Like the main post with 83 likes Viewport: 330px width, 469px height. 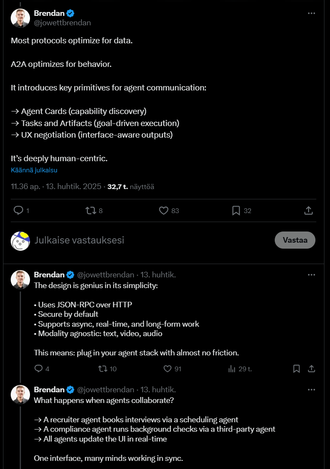[164, 210]
